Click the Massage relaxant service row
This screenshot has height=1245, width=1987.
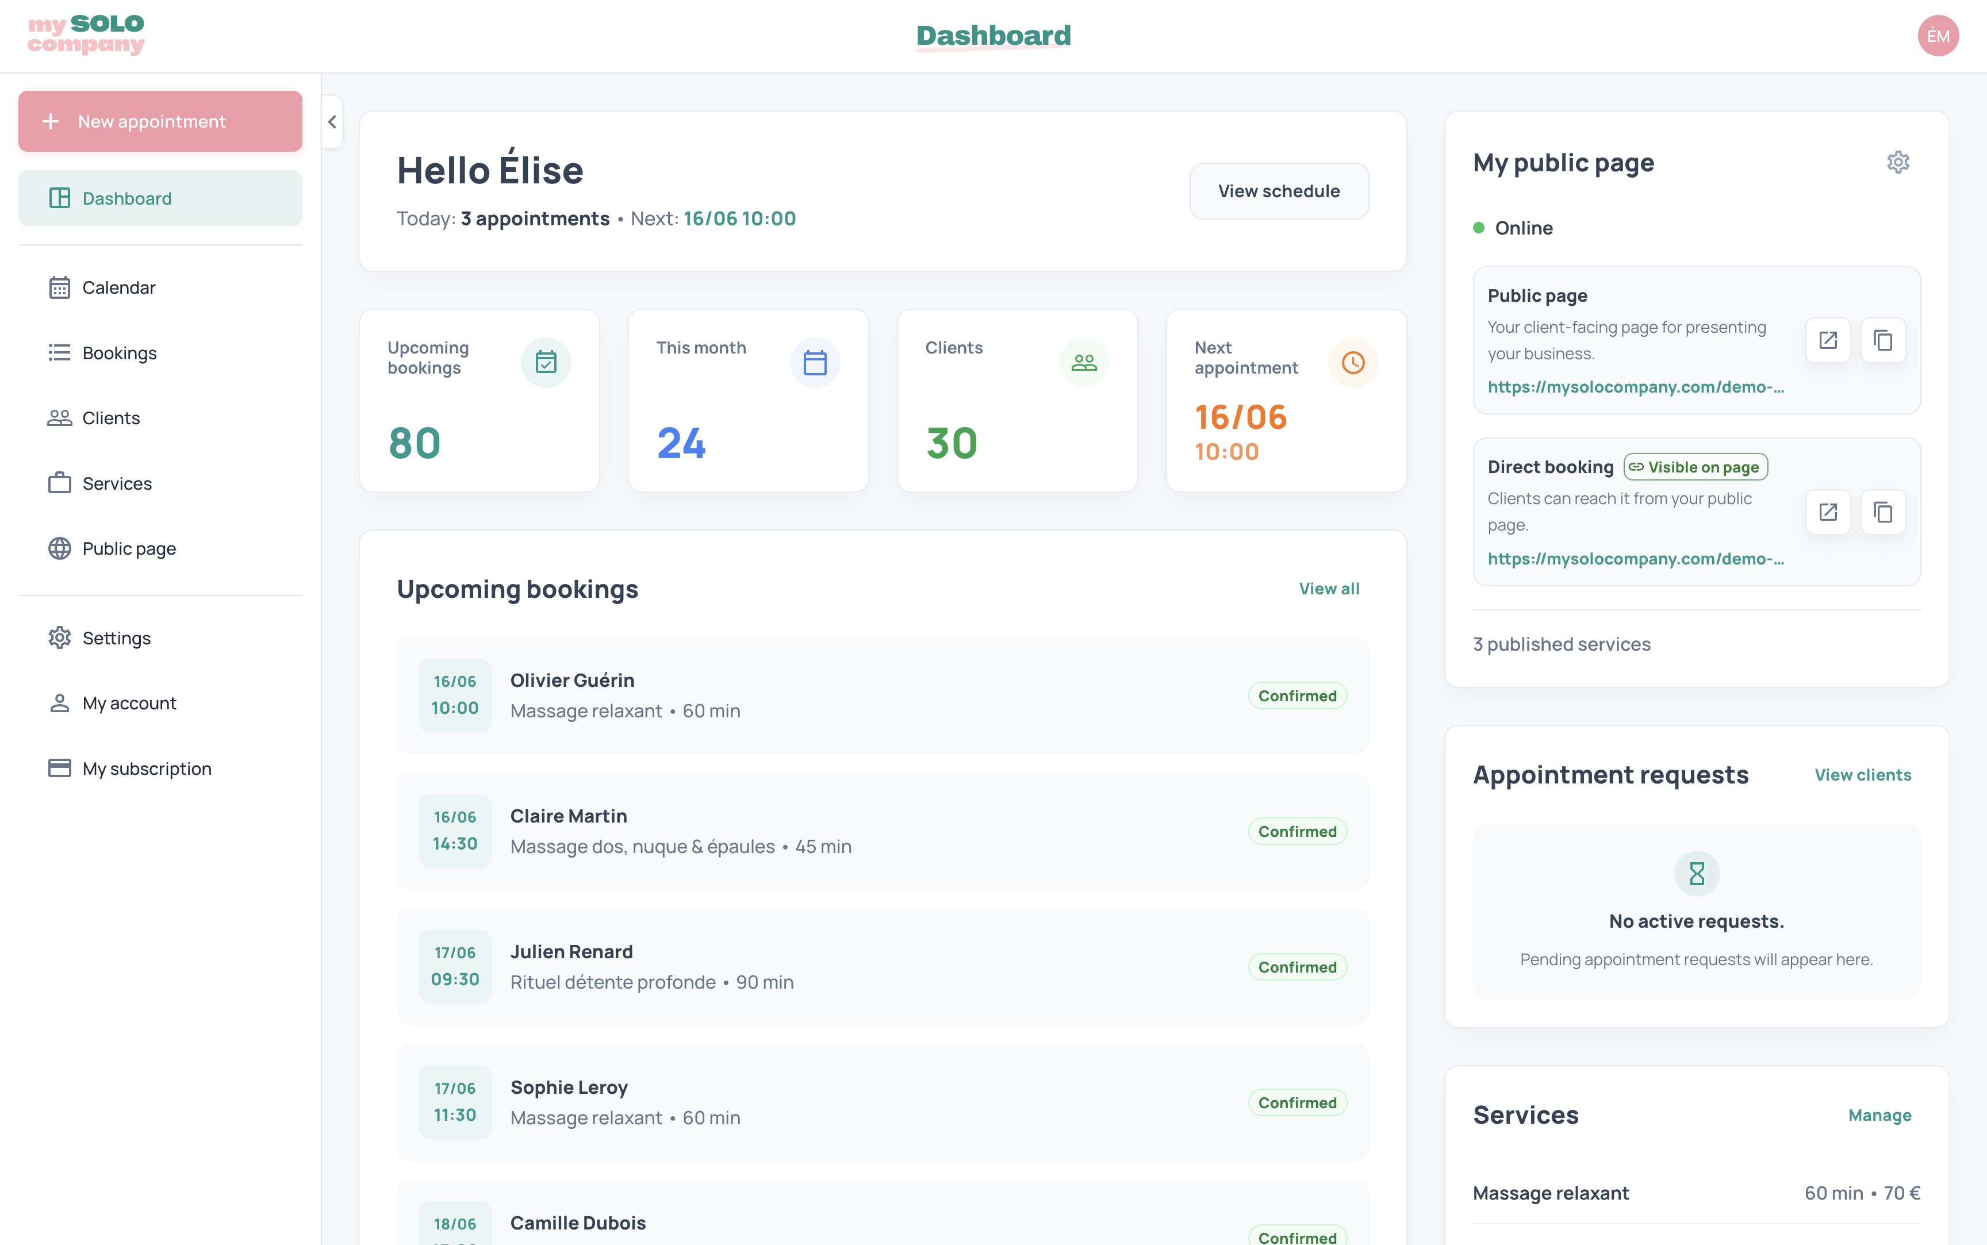tap(1696, 1193)
